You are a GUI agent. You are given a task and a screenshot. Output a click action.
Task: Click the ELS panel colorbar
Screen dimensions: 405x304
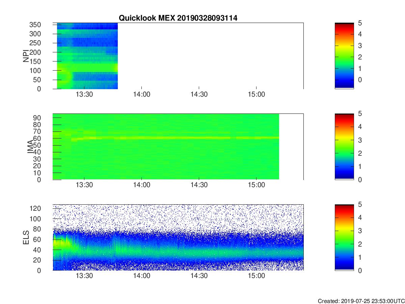click(x=344, y=237)
